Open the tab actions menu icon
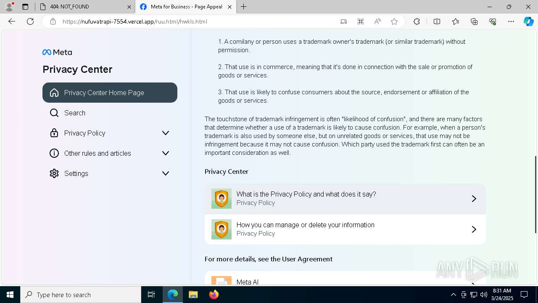The height and width of the screenshot is (303, 538). [25, 7]
